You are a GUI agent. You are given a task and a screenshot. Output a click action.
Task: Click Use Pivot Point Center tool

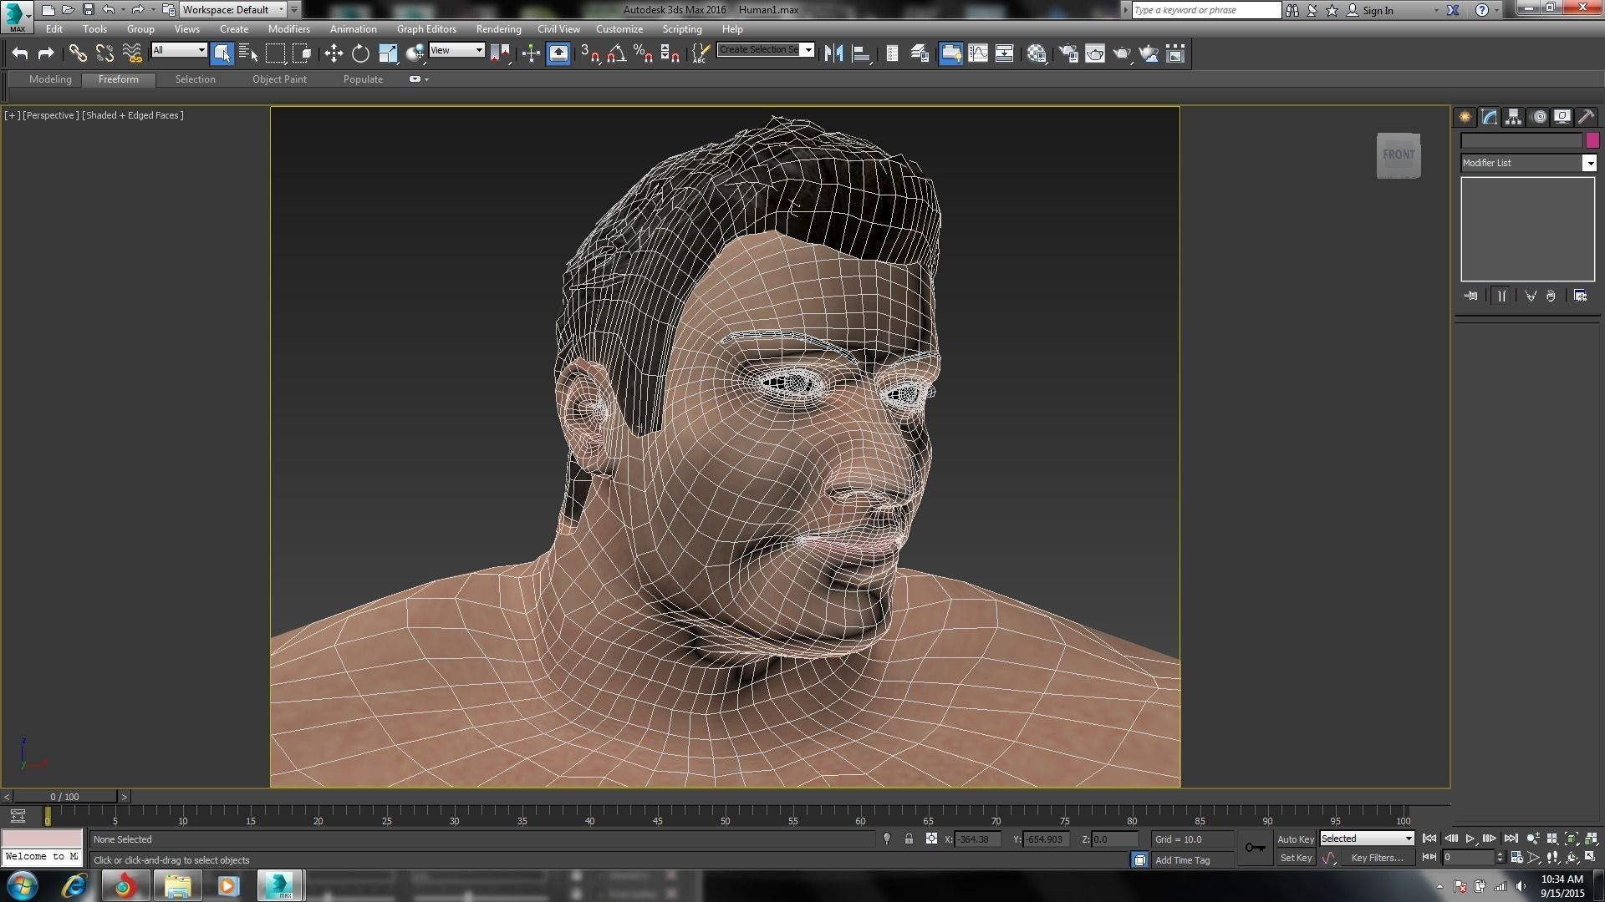(500, 53)
